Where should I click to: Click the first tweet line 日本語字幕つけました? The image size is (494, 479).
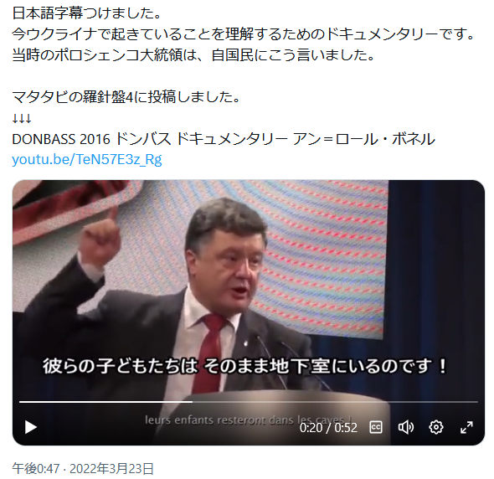pos(87,13)
